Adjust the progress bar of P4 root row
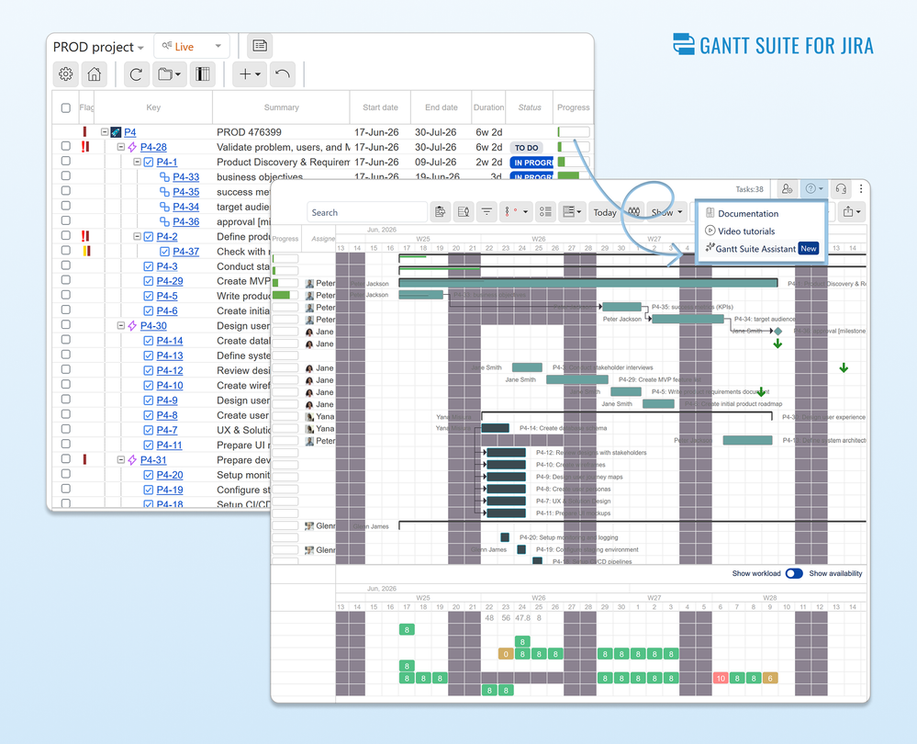917x744 pixels. coord(573,132)
